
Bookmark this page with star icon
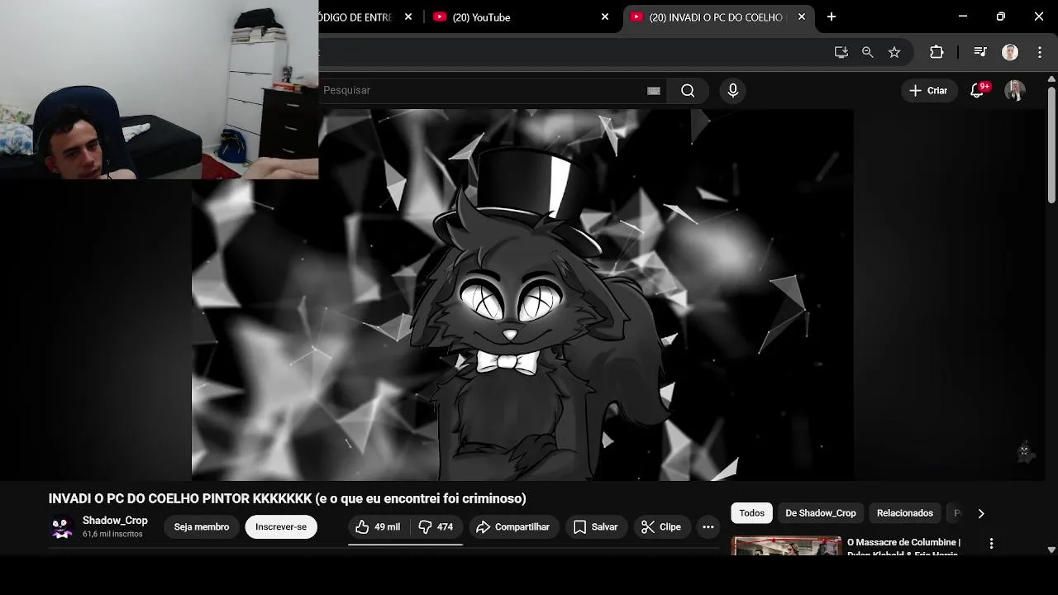(894, 52)
